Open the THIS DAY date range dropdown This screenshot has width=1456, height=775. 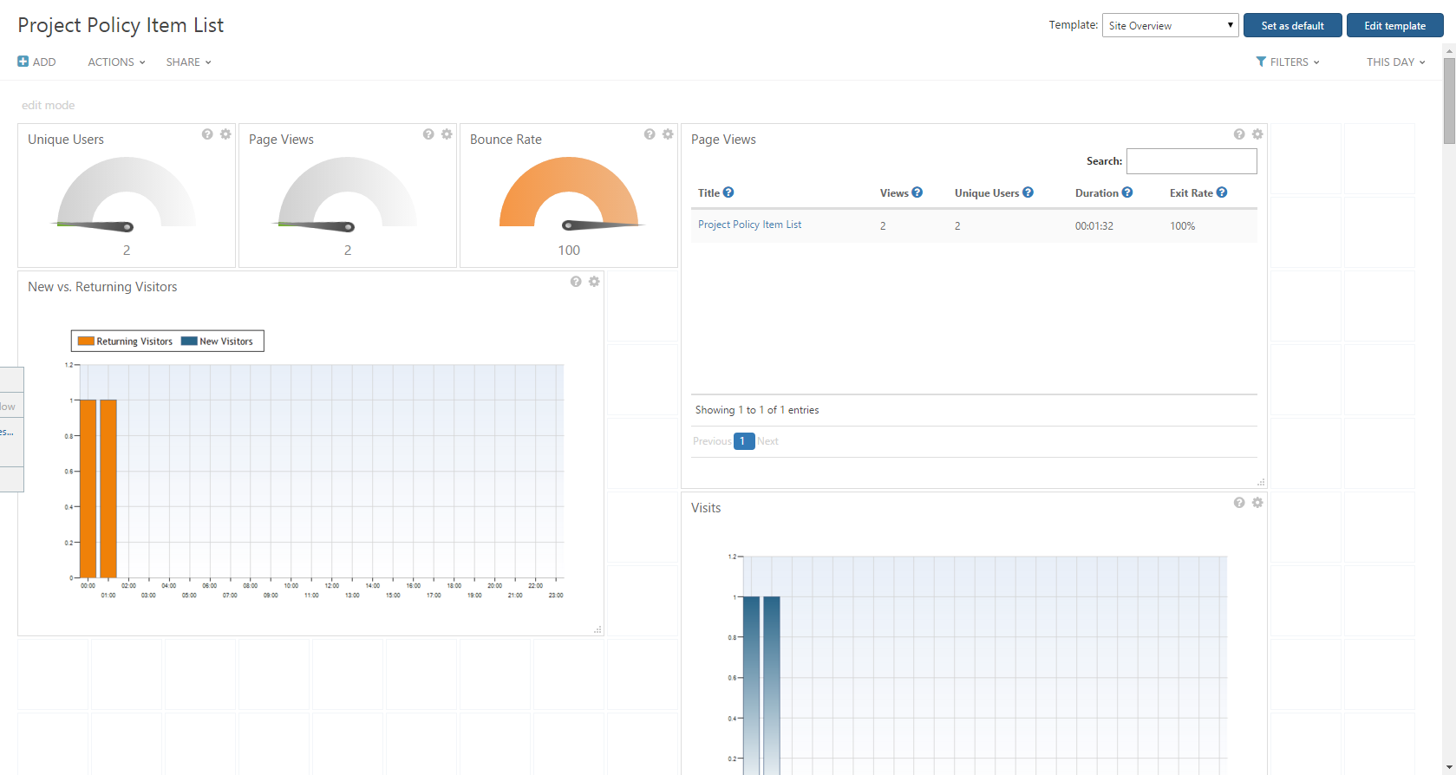(x=1395, y=62)
